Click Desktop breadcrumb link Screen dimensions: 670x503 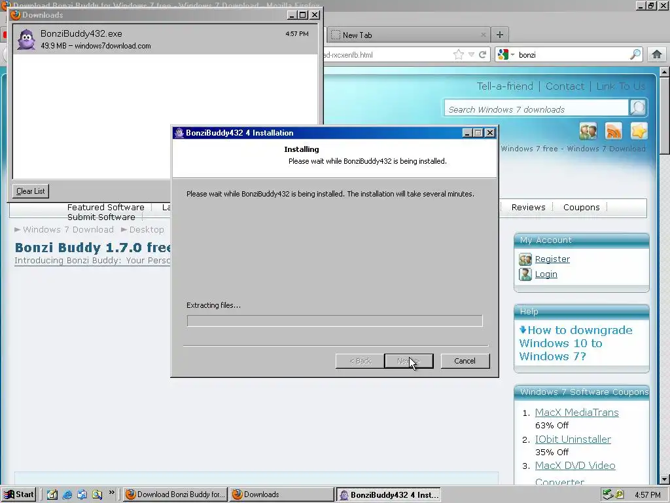click(x=147, y=230)
